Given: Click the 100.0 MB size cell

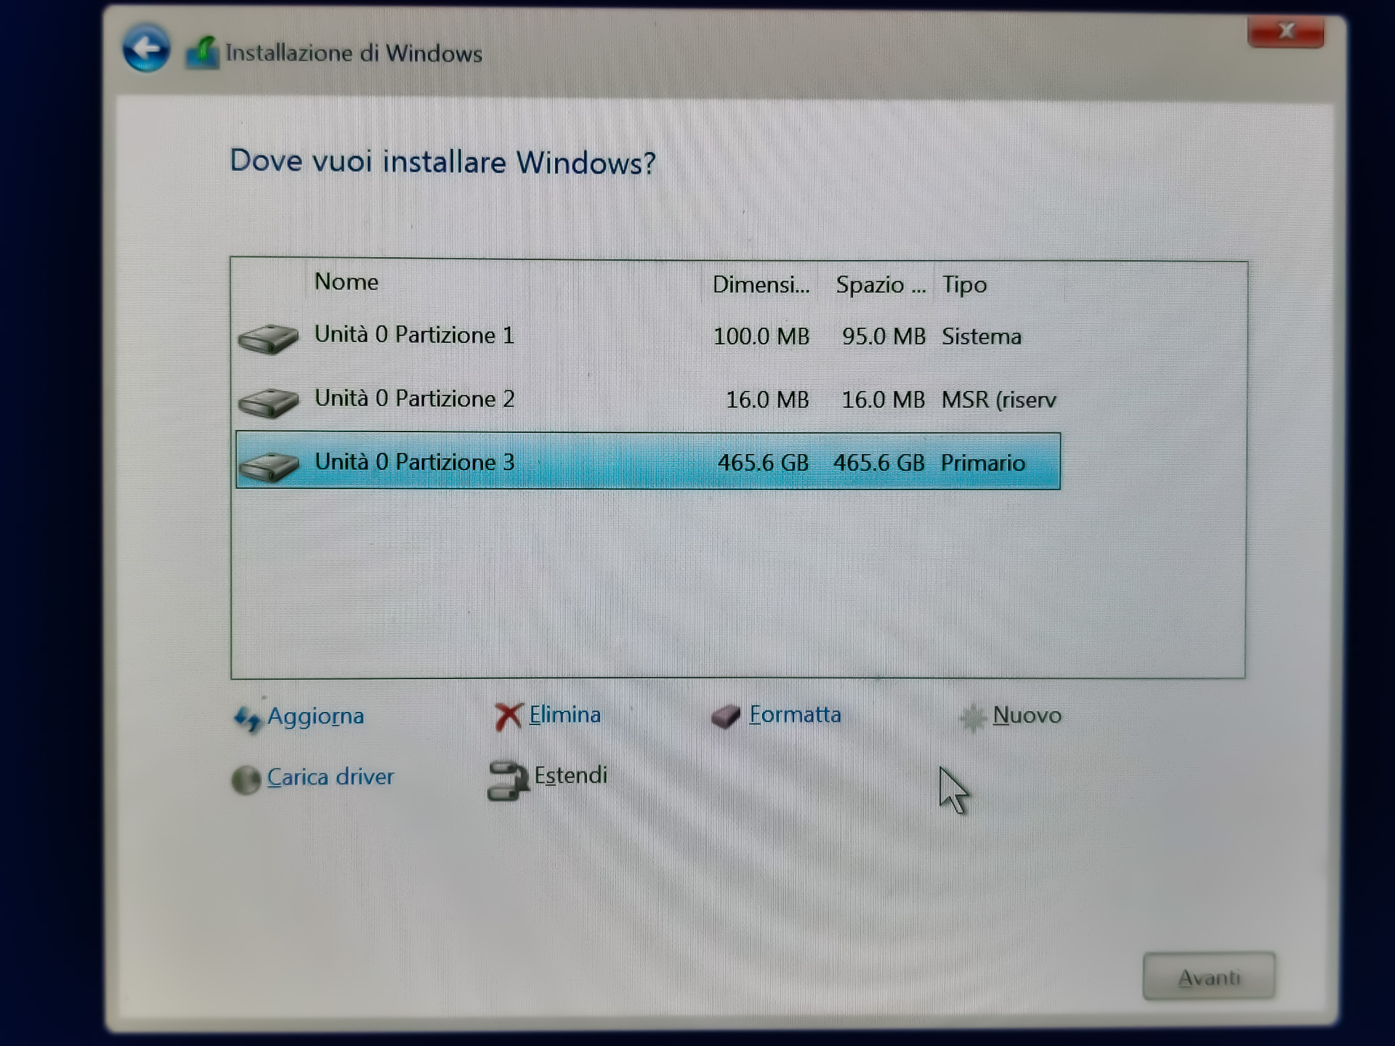Looking at the screenshot, I should (x=761, y=336).
